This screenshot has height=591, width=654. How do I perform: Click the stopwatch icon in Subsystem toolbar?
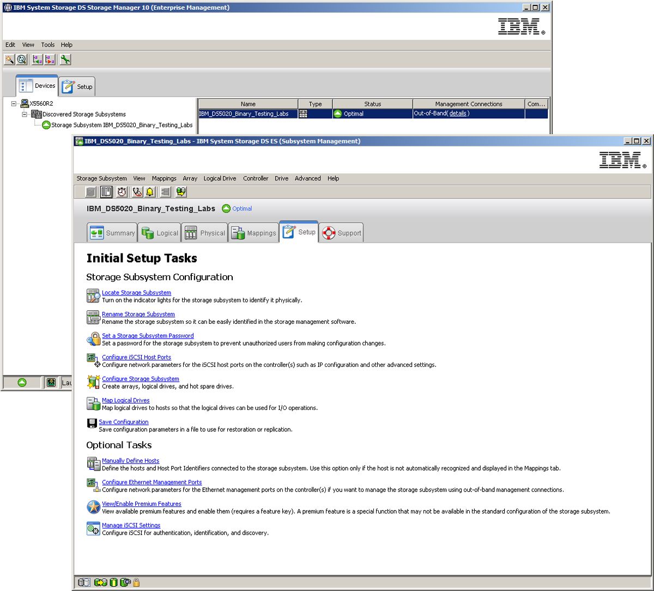pos(122,192)
